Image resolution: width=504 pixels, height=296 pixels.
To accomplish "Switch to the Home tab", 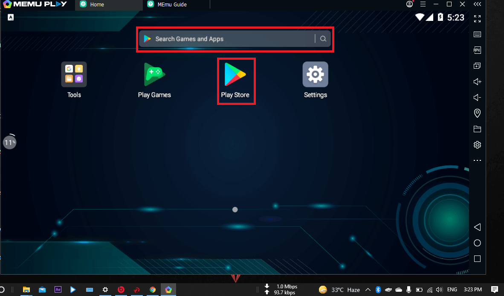I will pyautogui.click(x=109, y=5).
